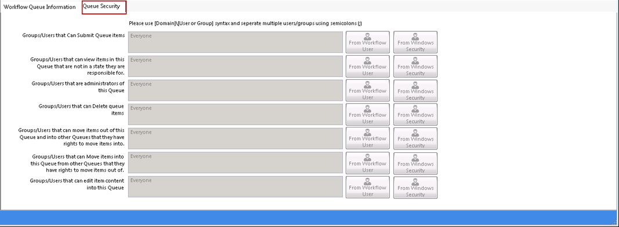Select the Queue Security tab
The width and height of the screenshot is (619, 227).
point(104,7)
